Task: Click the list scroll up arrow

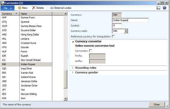Action: coord(66,14)
